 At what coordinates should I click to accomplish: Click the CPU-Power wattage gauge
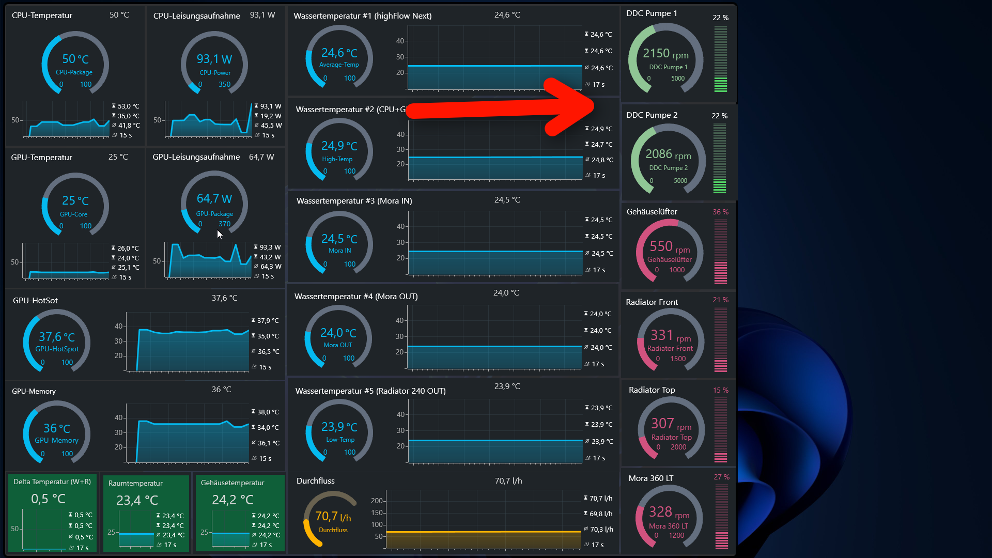coord(214,64)
